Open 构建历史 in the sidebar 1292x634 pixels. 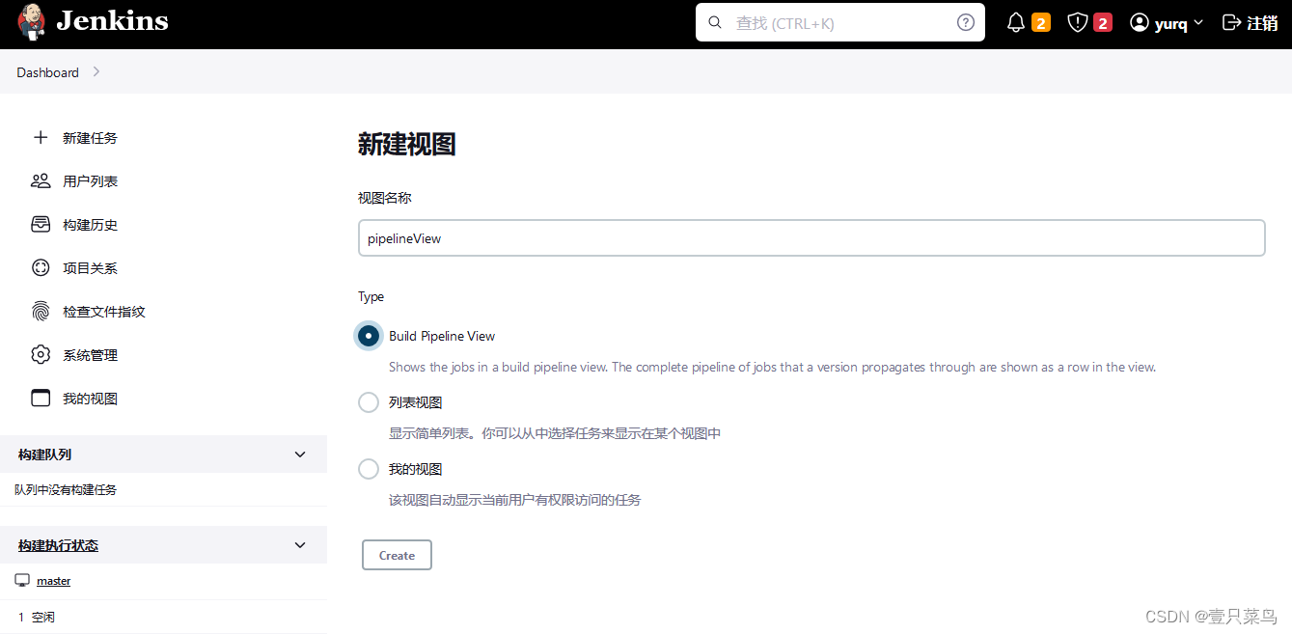tap(91, 225)
